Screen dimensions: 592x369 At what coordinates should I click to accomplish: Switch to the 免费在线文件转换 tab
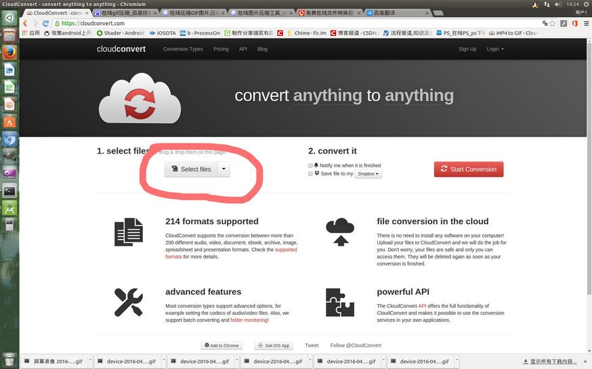click(x=329, y=13)
